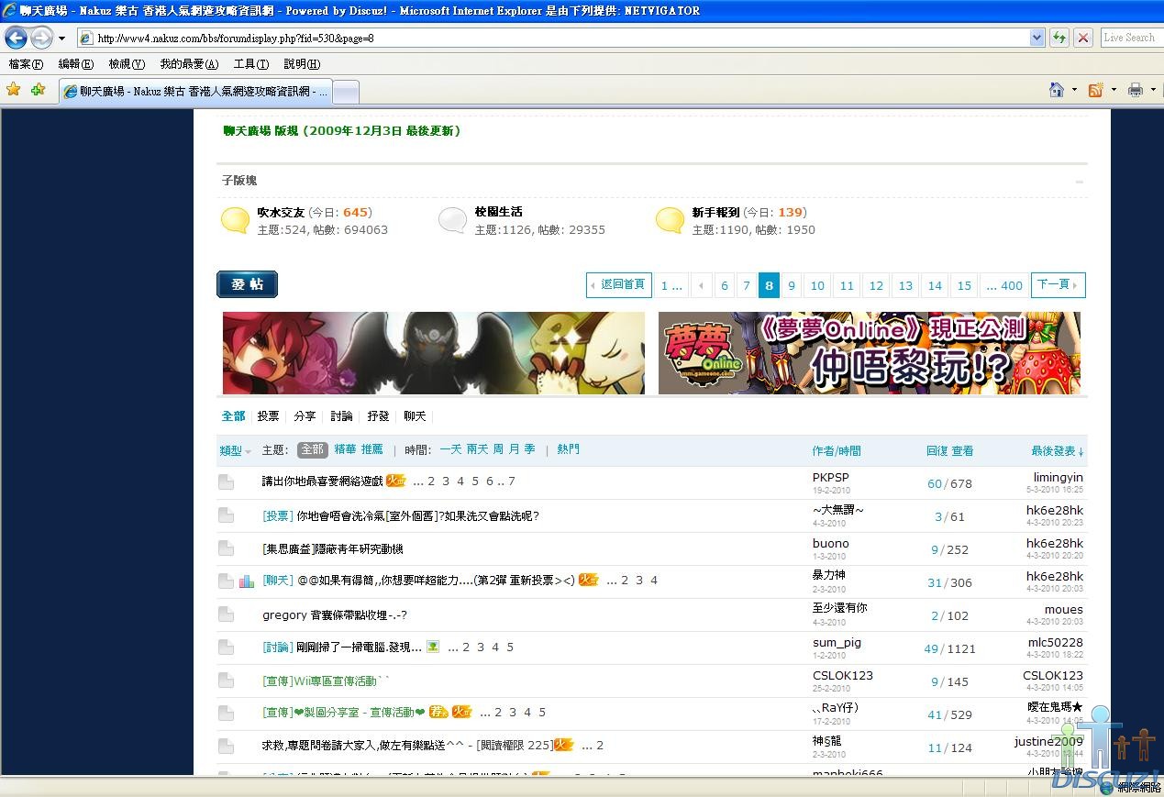Screen dimensions: 1164x797
Task: Click the Home page icon
Action: click(x=1057, y=90)
